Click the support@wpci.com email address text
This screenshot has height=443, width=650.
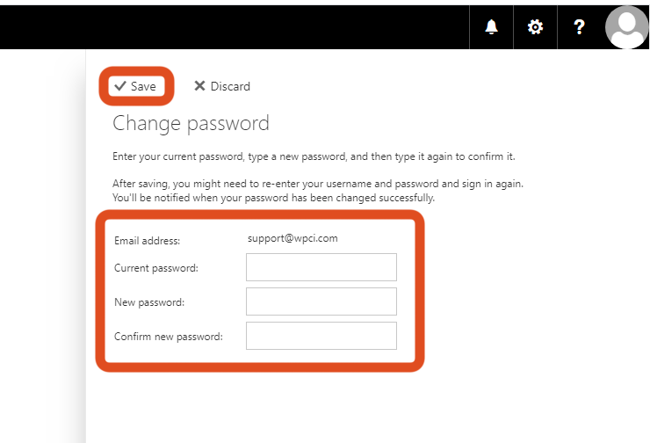pos(292,237)
